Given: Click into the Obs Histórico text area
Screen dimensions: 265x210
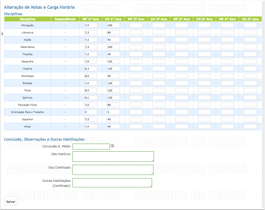Looking at the screenshot, I should coord(113,157).
